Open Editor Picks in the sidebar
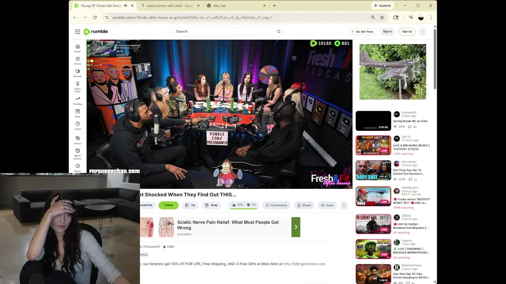This screenshot has width=506, height=284. click(x=77, y=87)
